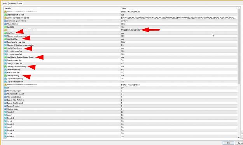Select the 'Stoploss in pips' variable name
The height and width of the screenshot is (145, 243).
13,109
